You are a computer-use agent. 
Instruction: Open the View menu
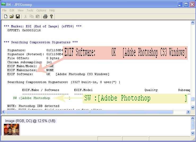click(x=20, y=10)
